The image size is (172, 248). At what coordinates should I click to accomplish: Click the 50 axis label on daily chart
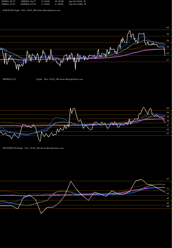pos(168,53)
